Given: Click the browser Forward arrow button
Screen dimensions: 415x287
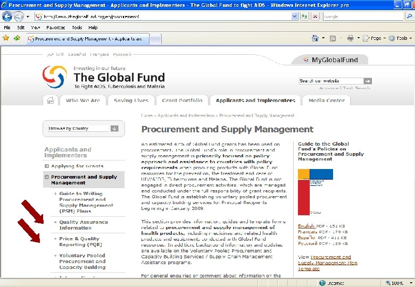Looking at the screenshot, I should coord(19,16).
